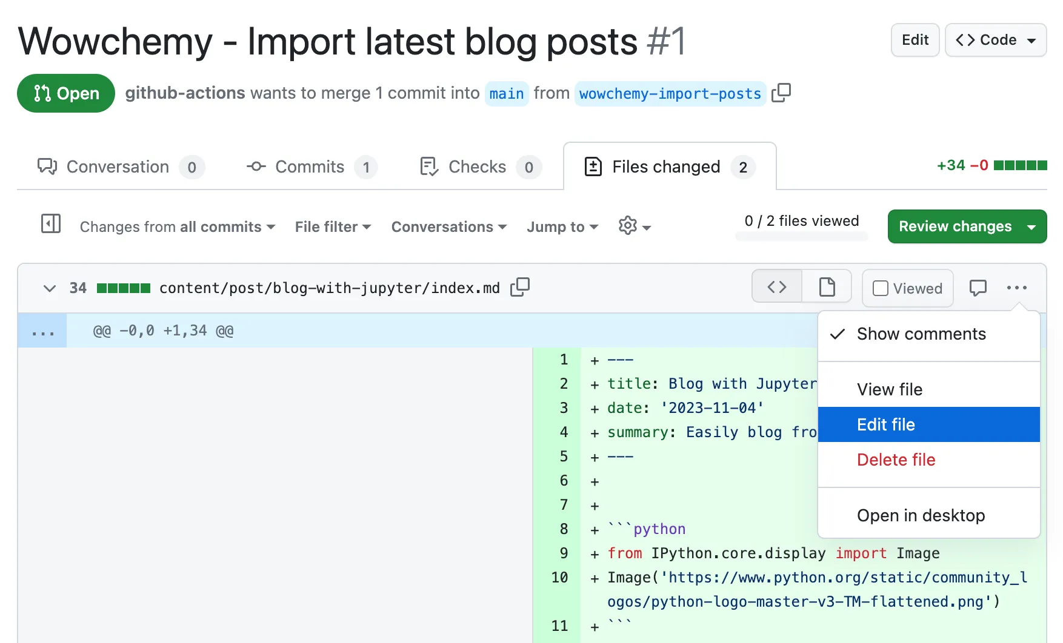The width and height of the screenshot is (1063, 643).
Task: Switch to source diff view icon
Action: (777, 287)
